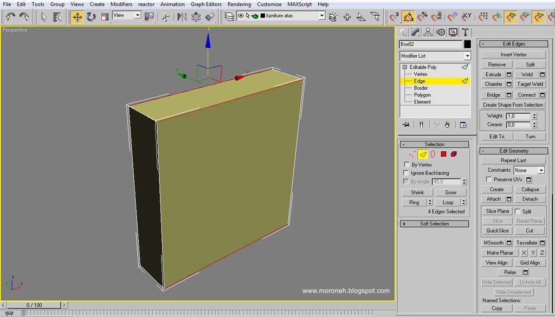Image resolution: width=555 pixels, height=317 pixels.
Task: Open the Extrude settings dialog box icon
Action: 509,75
